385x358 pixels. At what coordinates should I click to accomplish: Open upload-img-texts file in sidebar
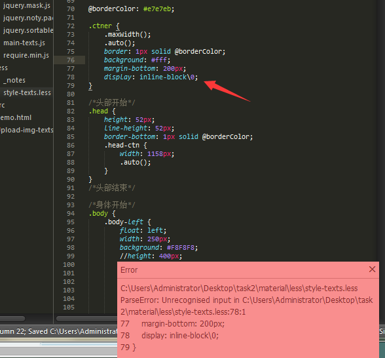point(26,130)
